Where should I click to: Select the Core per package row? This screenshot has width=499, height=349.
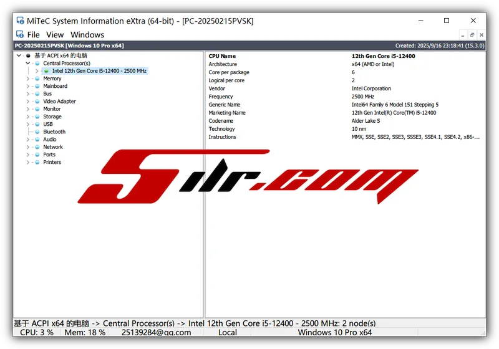(346, 72)
